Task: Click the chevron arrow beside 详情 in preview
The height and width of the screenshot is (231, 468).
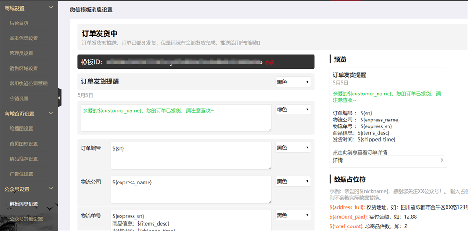Action: click(441, 160)
